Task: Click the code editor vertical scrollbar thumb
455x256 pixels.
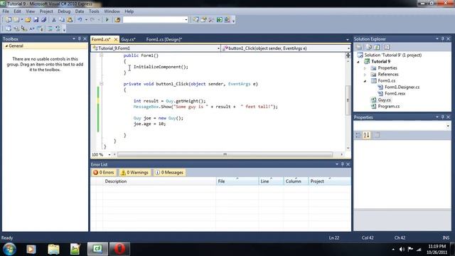Action: click(x=348, y=100)
